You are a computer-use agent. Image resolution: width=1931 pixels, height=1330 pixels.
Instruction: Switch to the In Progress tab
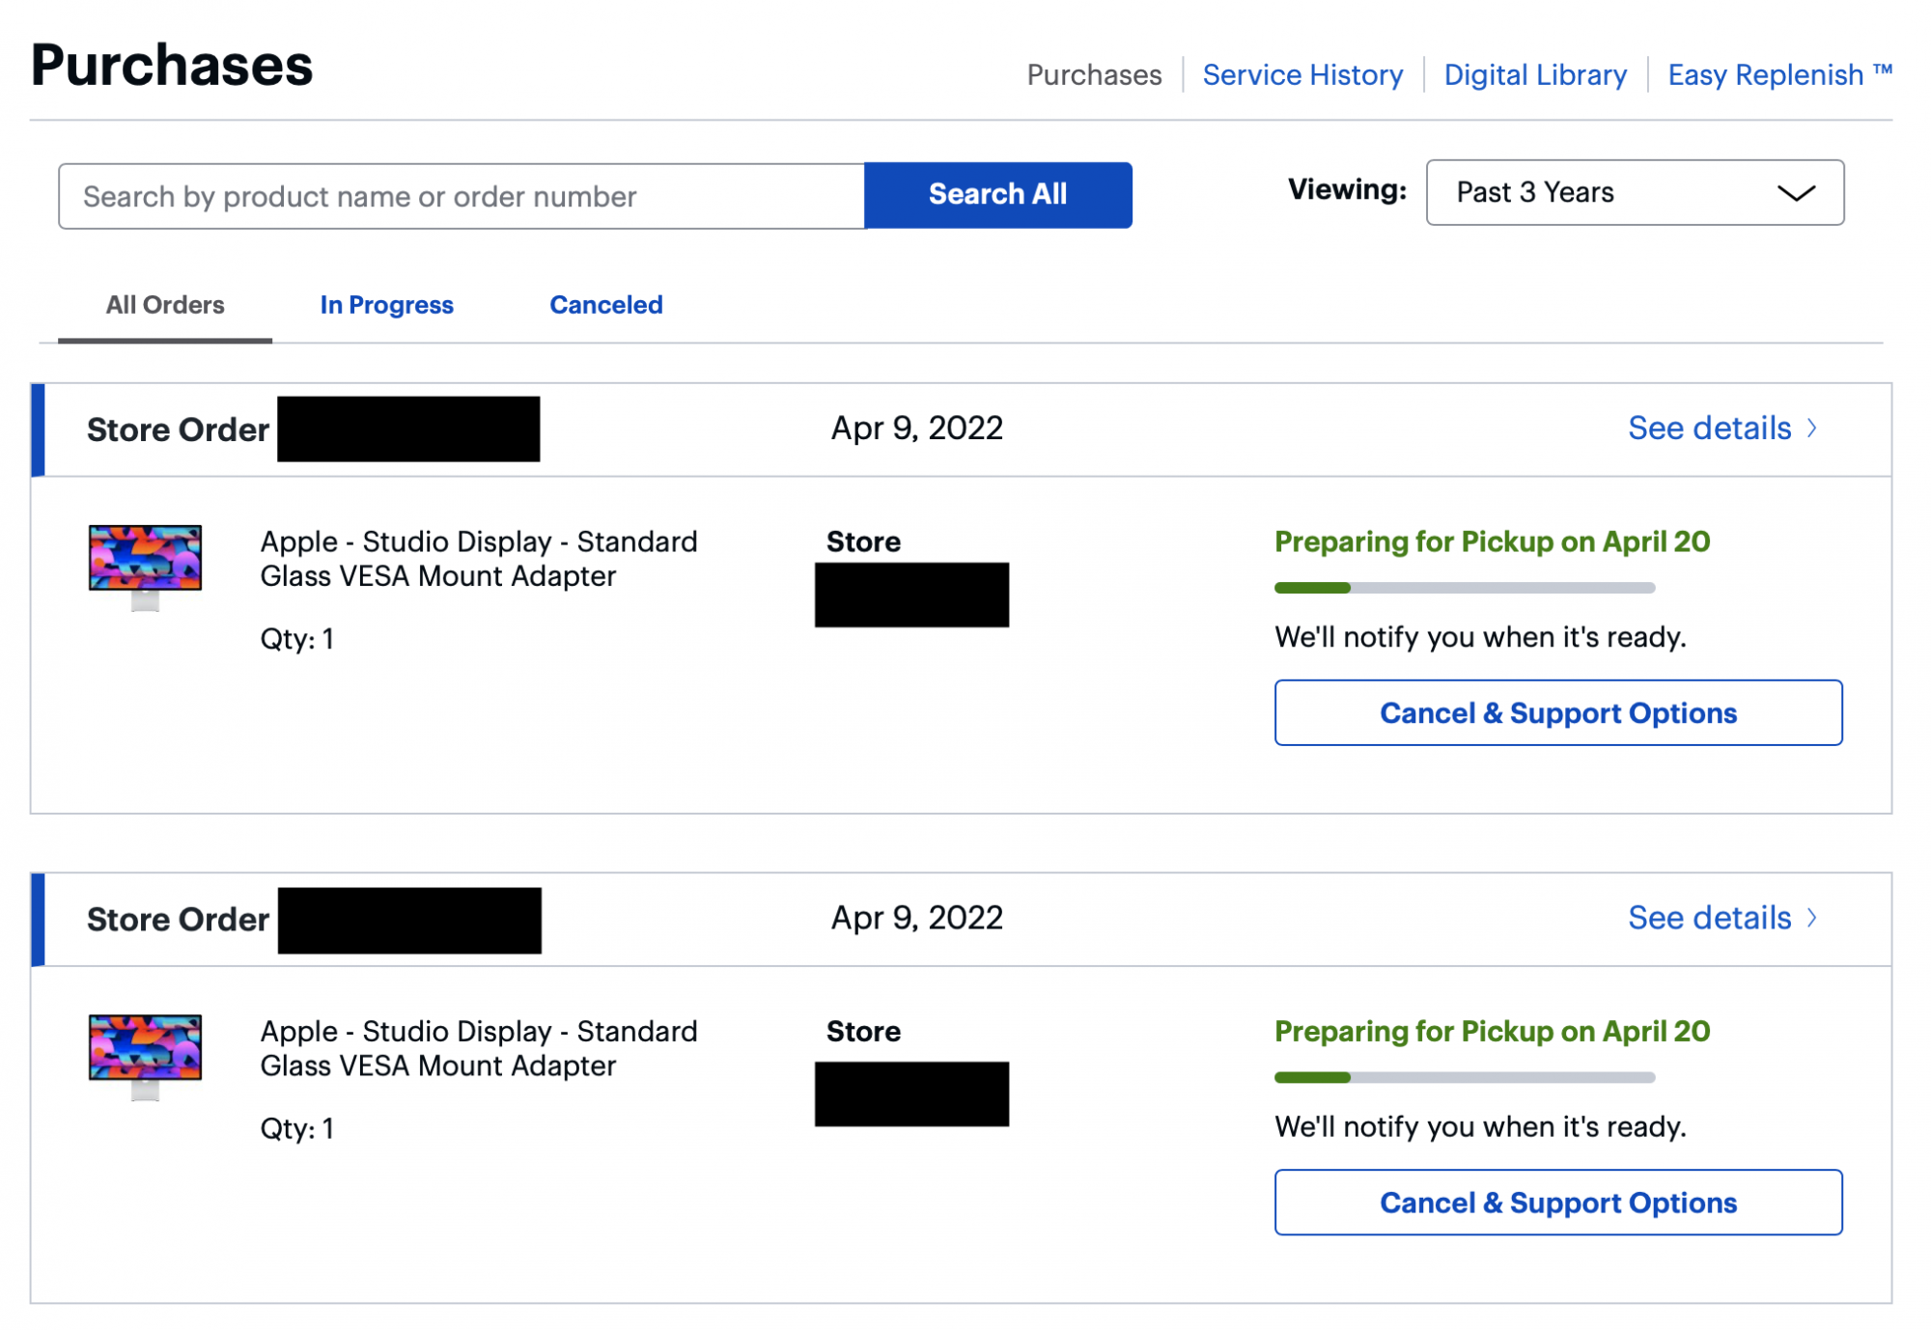(386, 305)
